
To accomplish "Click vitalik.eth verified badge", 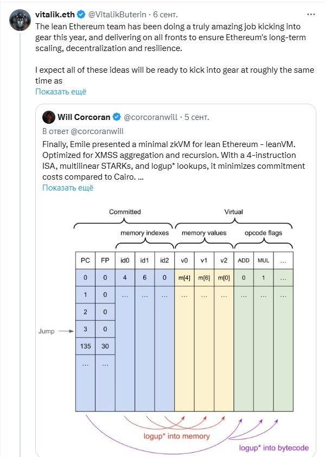I will (81, 14).
